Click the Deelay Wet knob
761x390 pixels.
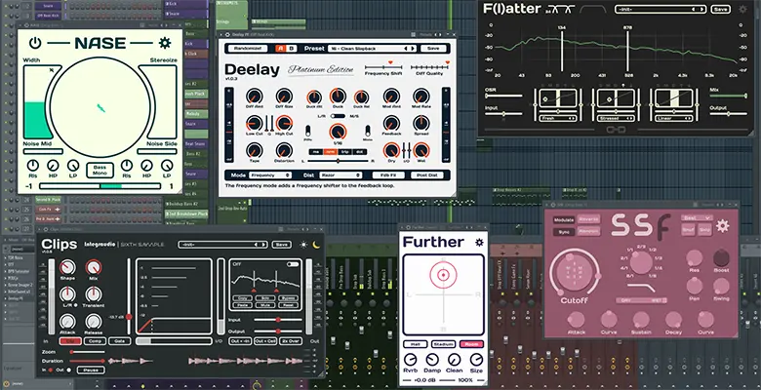pos(421,150)
